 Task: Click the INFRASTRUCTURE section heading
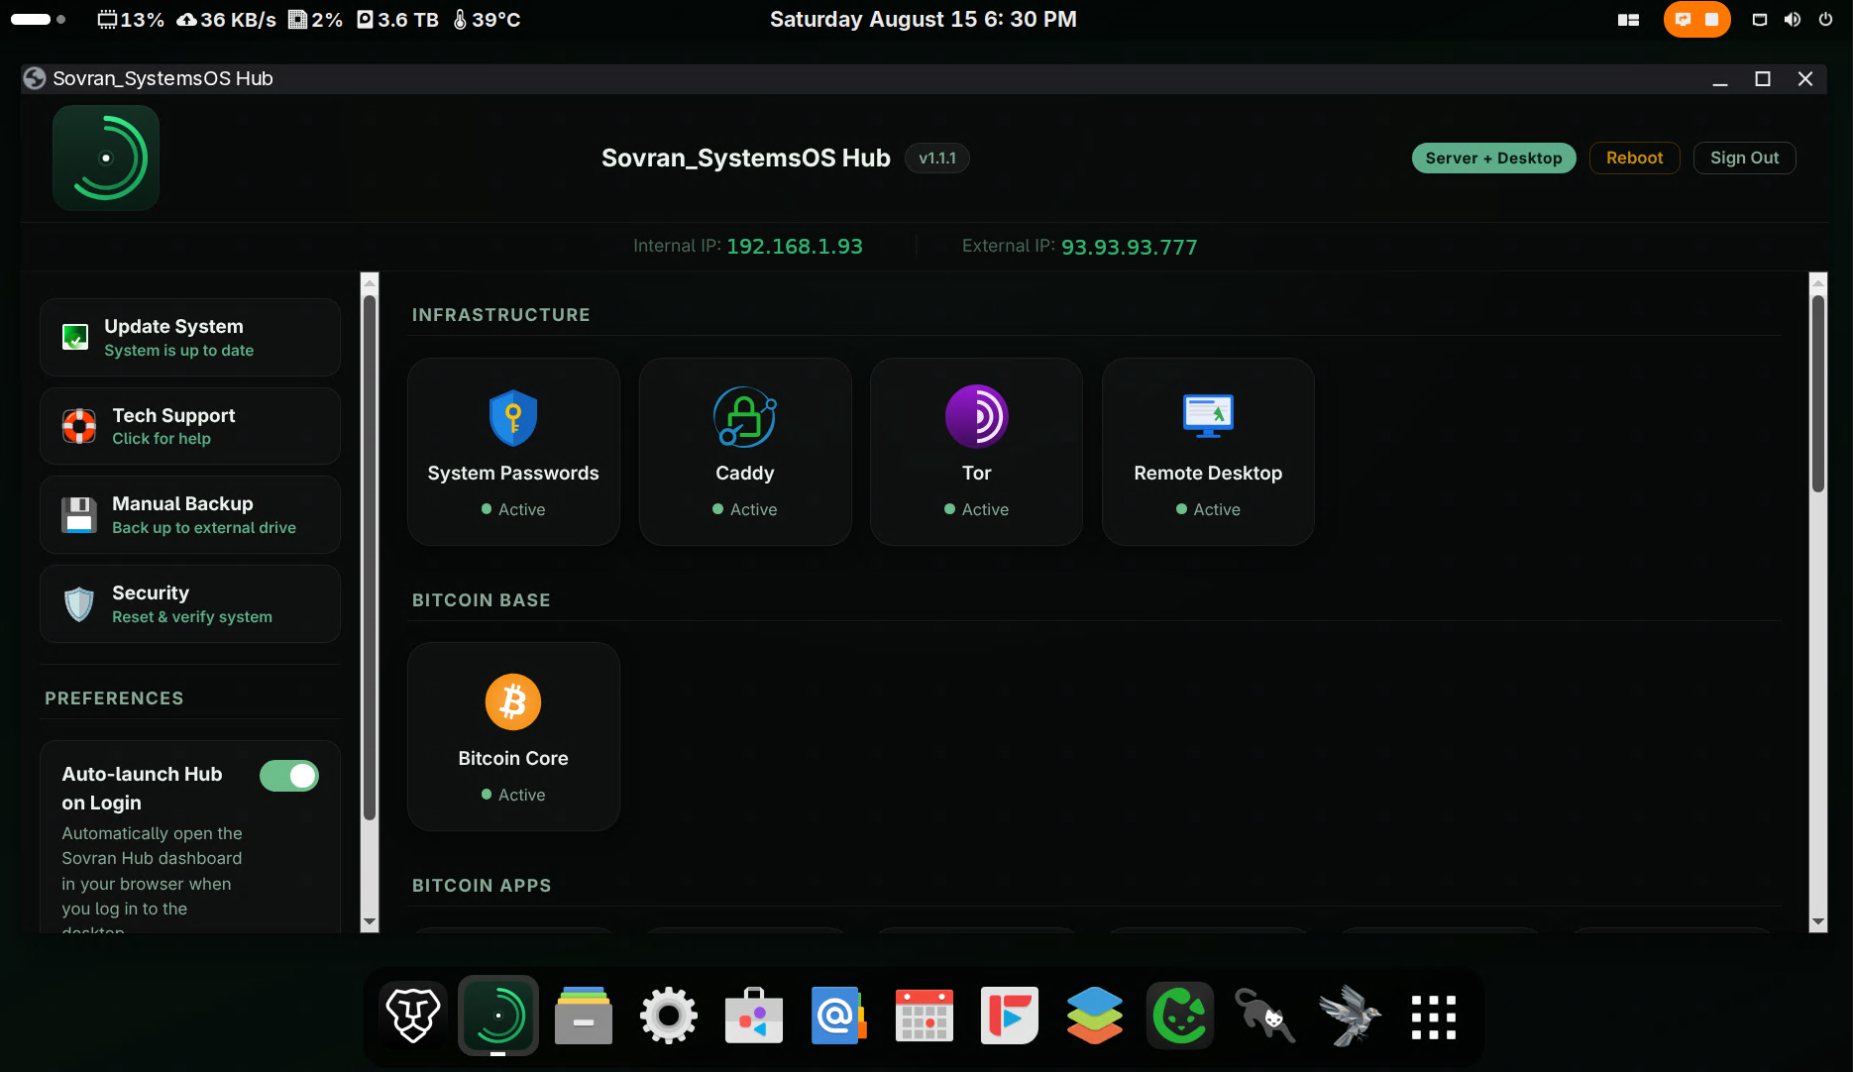pyautogui.click(x=501, y=315)
